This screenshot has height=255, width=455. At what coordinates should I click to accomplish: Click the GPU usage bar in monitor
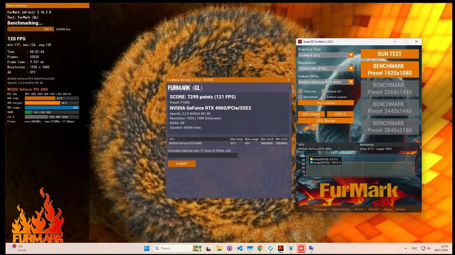pyautogui.click(x=52, y=108)
